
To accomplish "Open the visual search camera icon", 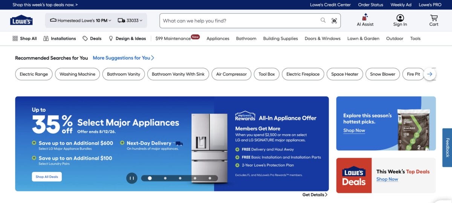I will [334, 21].
